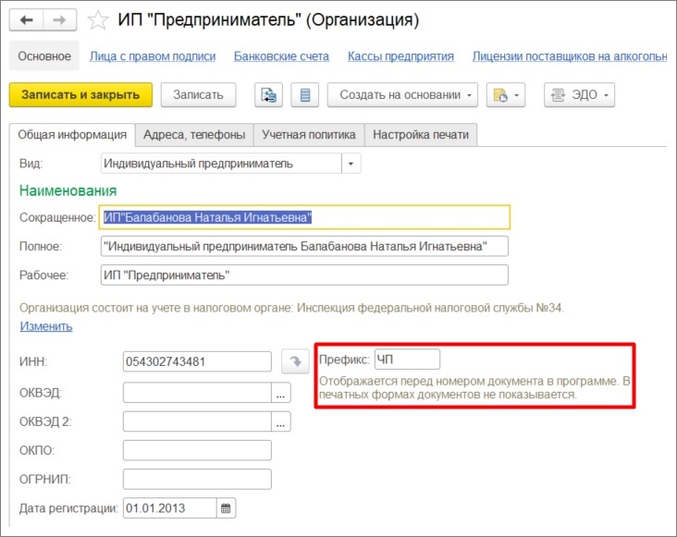Open Кассы предприятия link
677x537 pixels.
coord(400,56)
